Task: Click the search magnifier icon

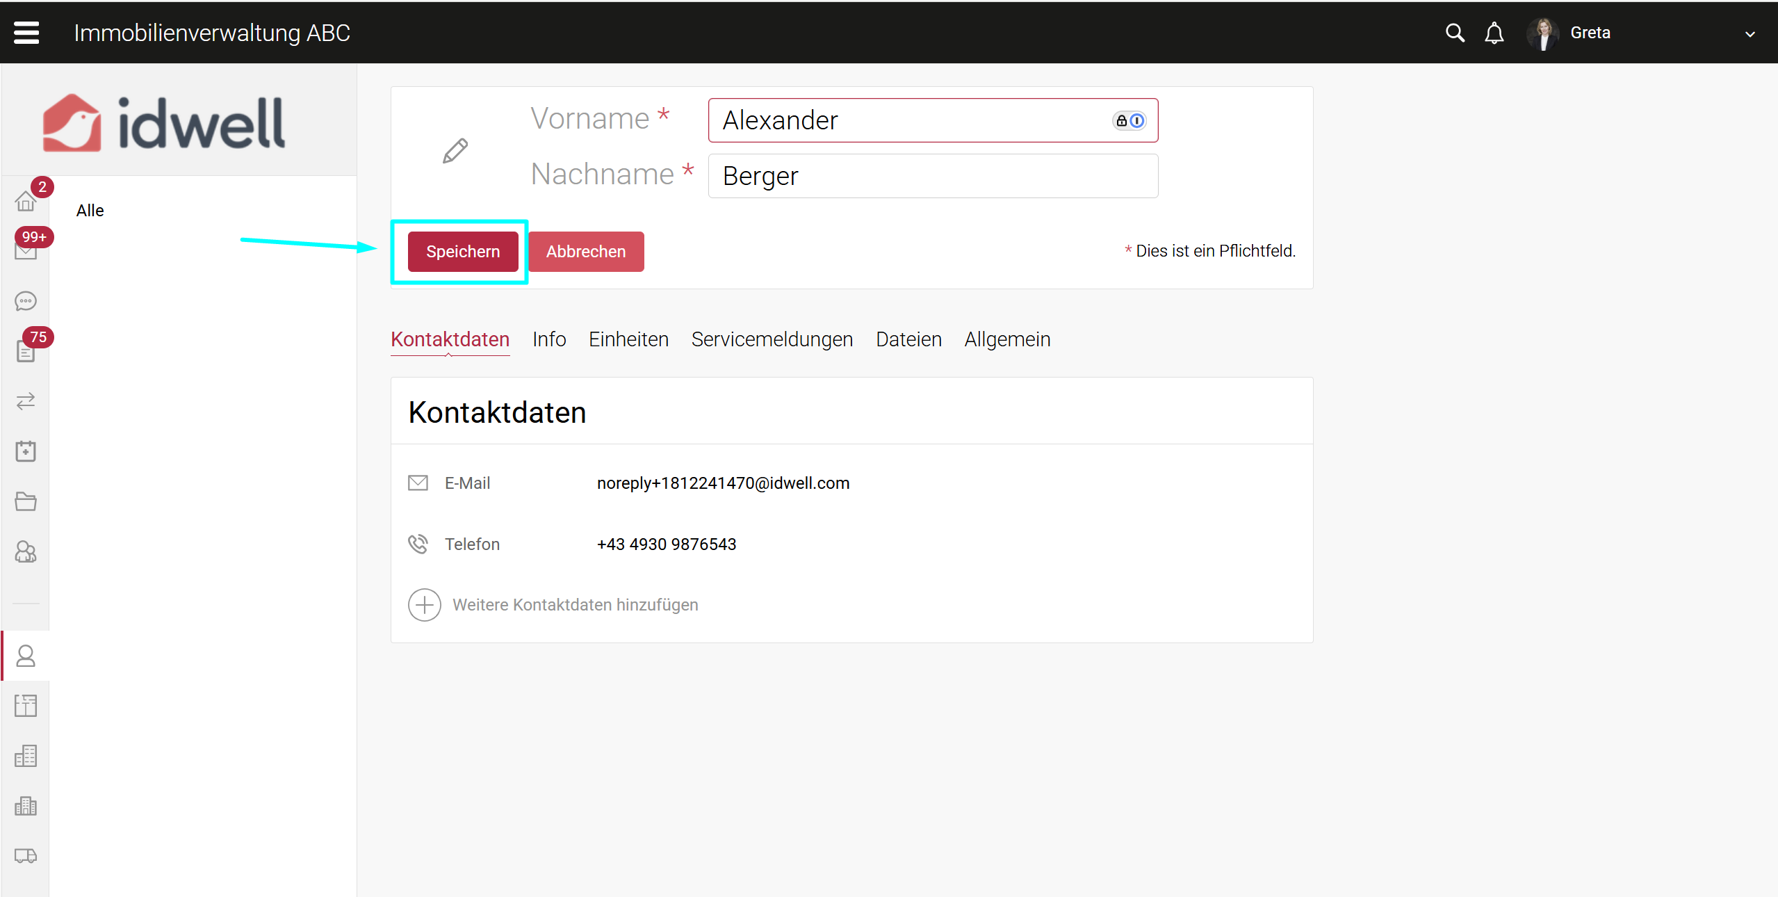Action: coord(1455,33)
